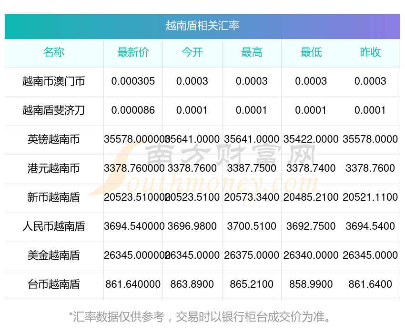
Task: Click the 美金越南盾 high value 26375.0000
Action: coord(252,255)
